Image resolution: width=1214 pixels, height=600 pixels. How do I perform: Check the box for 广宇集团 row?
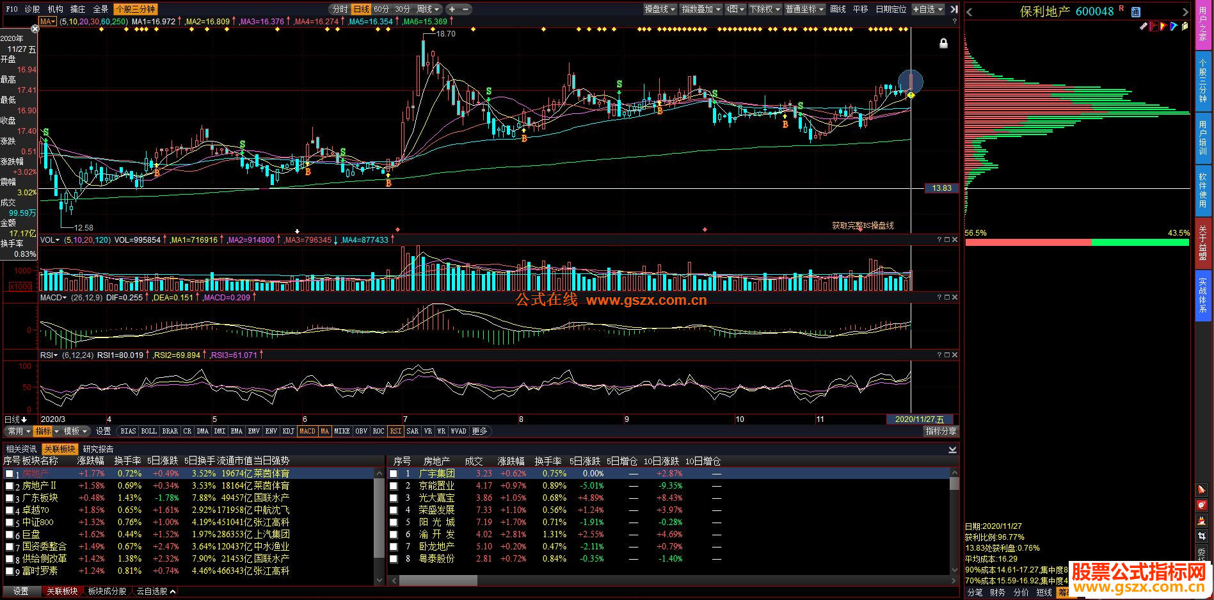coord(394,474)
